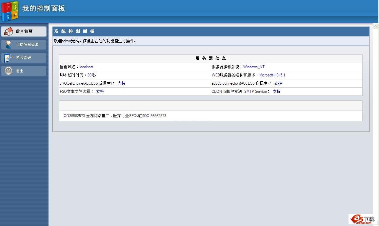Image resolution: width=379 pixels, height=226 pixels.
Task: Click 支持 next to adodb.connection
Action: point(278,83)
